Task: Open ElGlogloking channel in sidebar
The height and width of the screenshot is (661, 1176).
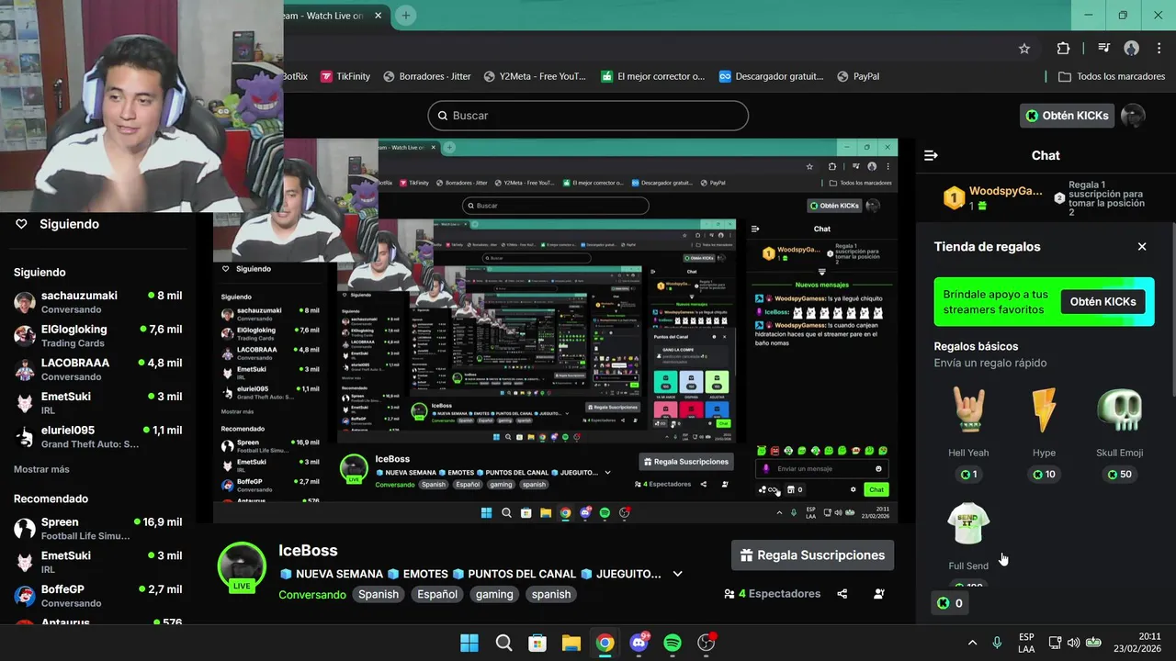Action: pyautogui.click(x=98, y=335)
